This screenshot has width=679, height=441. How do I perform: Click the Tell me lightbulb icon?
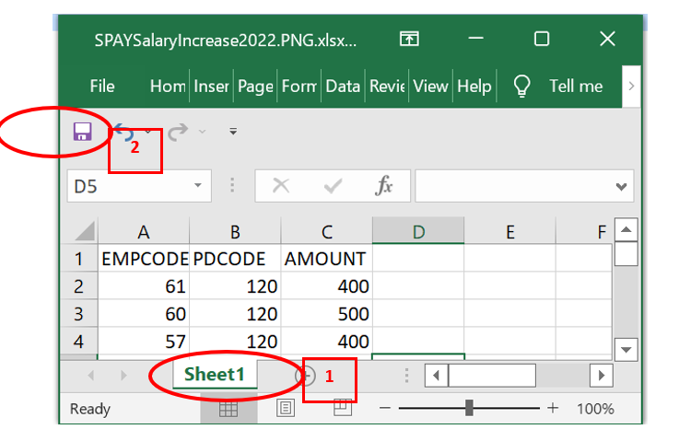tap(522, 87)
